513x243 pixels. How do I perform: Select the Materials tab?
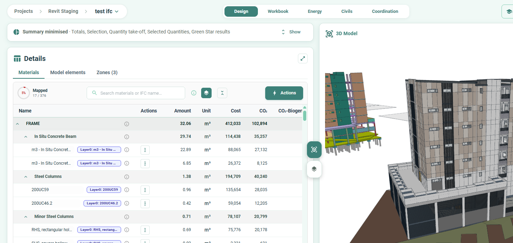coord(29,72)
